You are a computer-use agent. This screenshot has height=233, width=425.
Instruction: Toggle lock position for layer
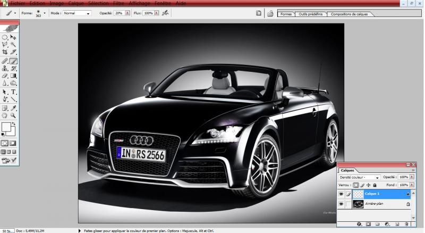click(x=368, y=185)
